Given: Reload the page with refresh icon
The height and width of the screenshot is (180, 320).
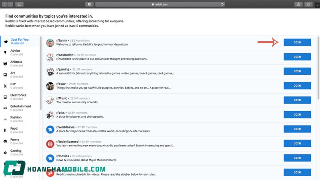Looking at the screenshot, I should coord(222,4).
